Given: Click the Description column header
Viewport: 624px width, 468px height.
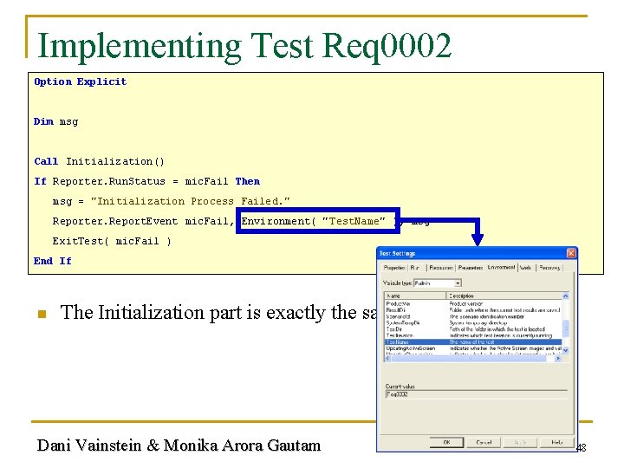Looking at the screenshot, I should 504,296.
